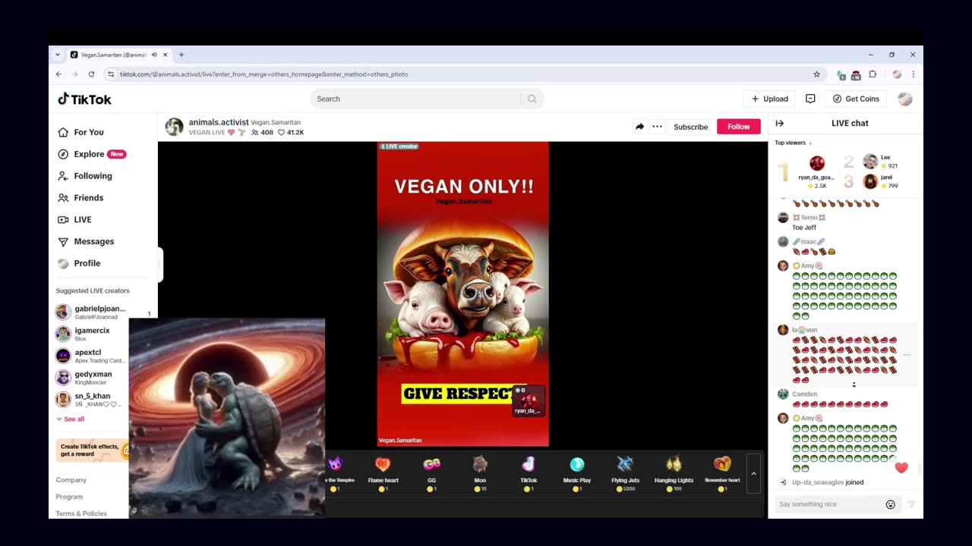Click the share arrow icon
This screenshot has width=972, height=546.
tap(639, 127)
